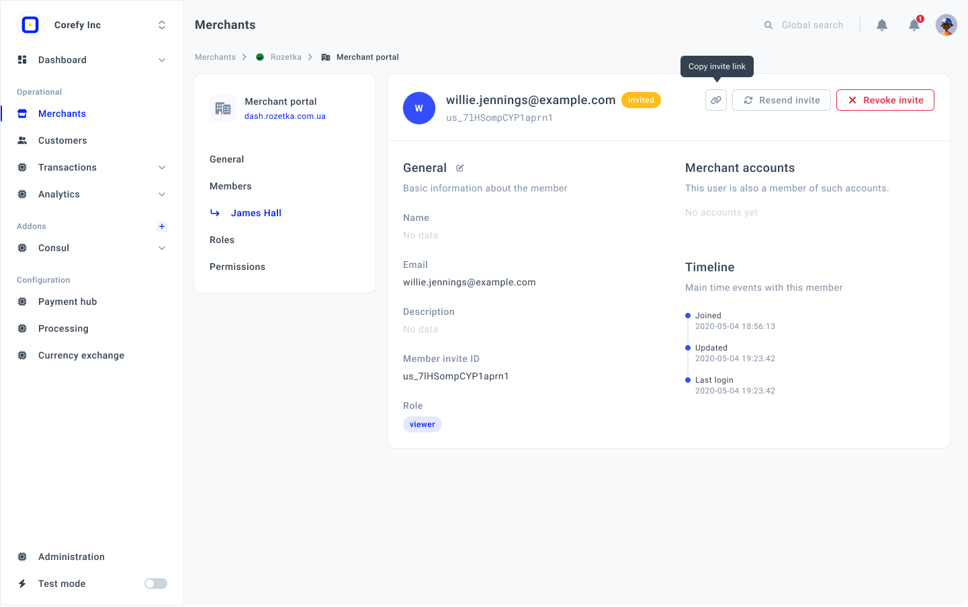Click the viewer role tag
968x607 pixels.
423,424
